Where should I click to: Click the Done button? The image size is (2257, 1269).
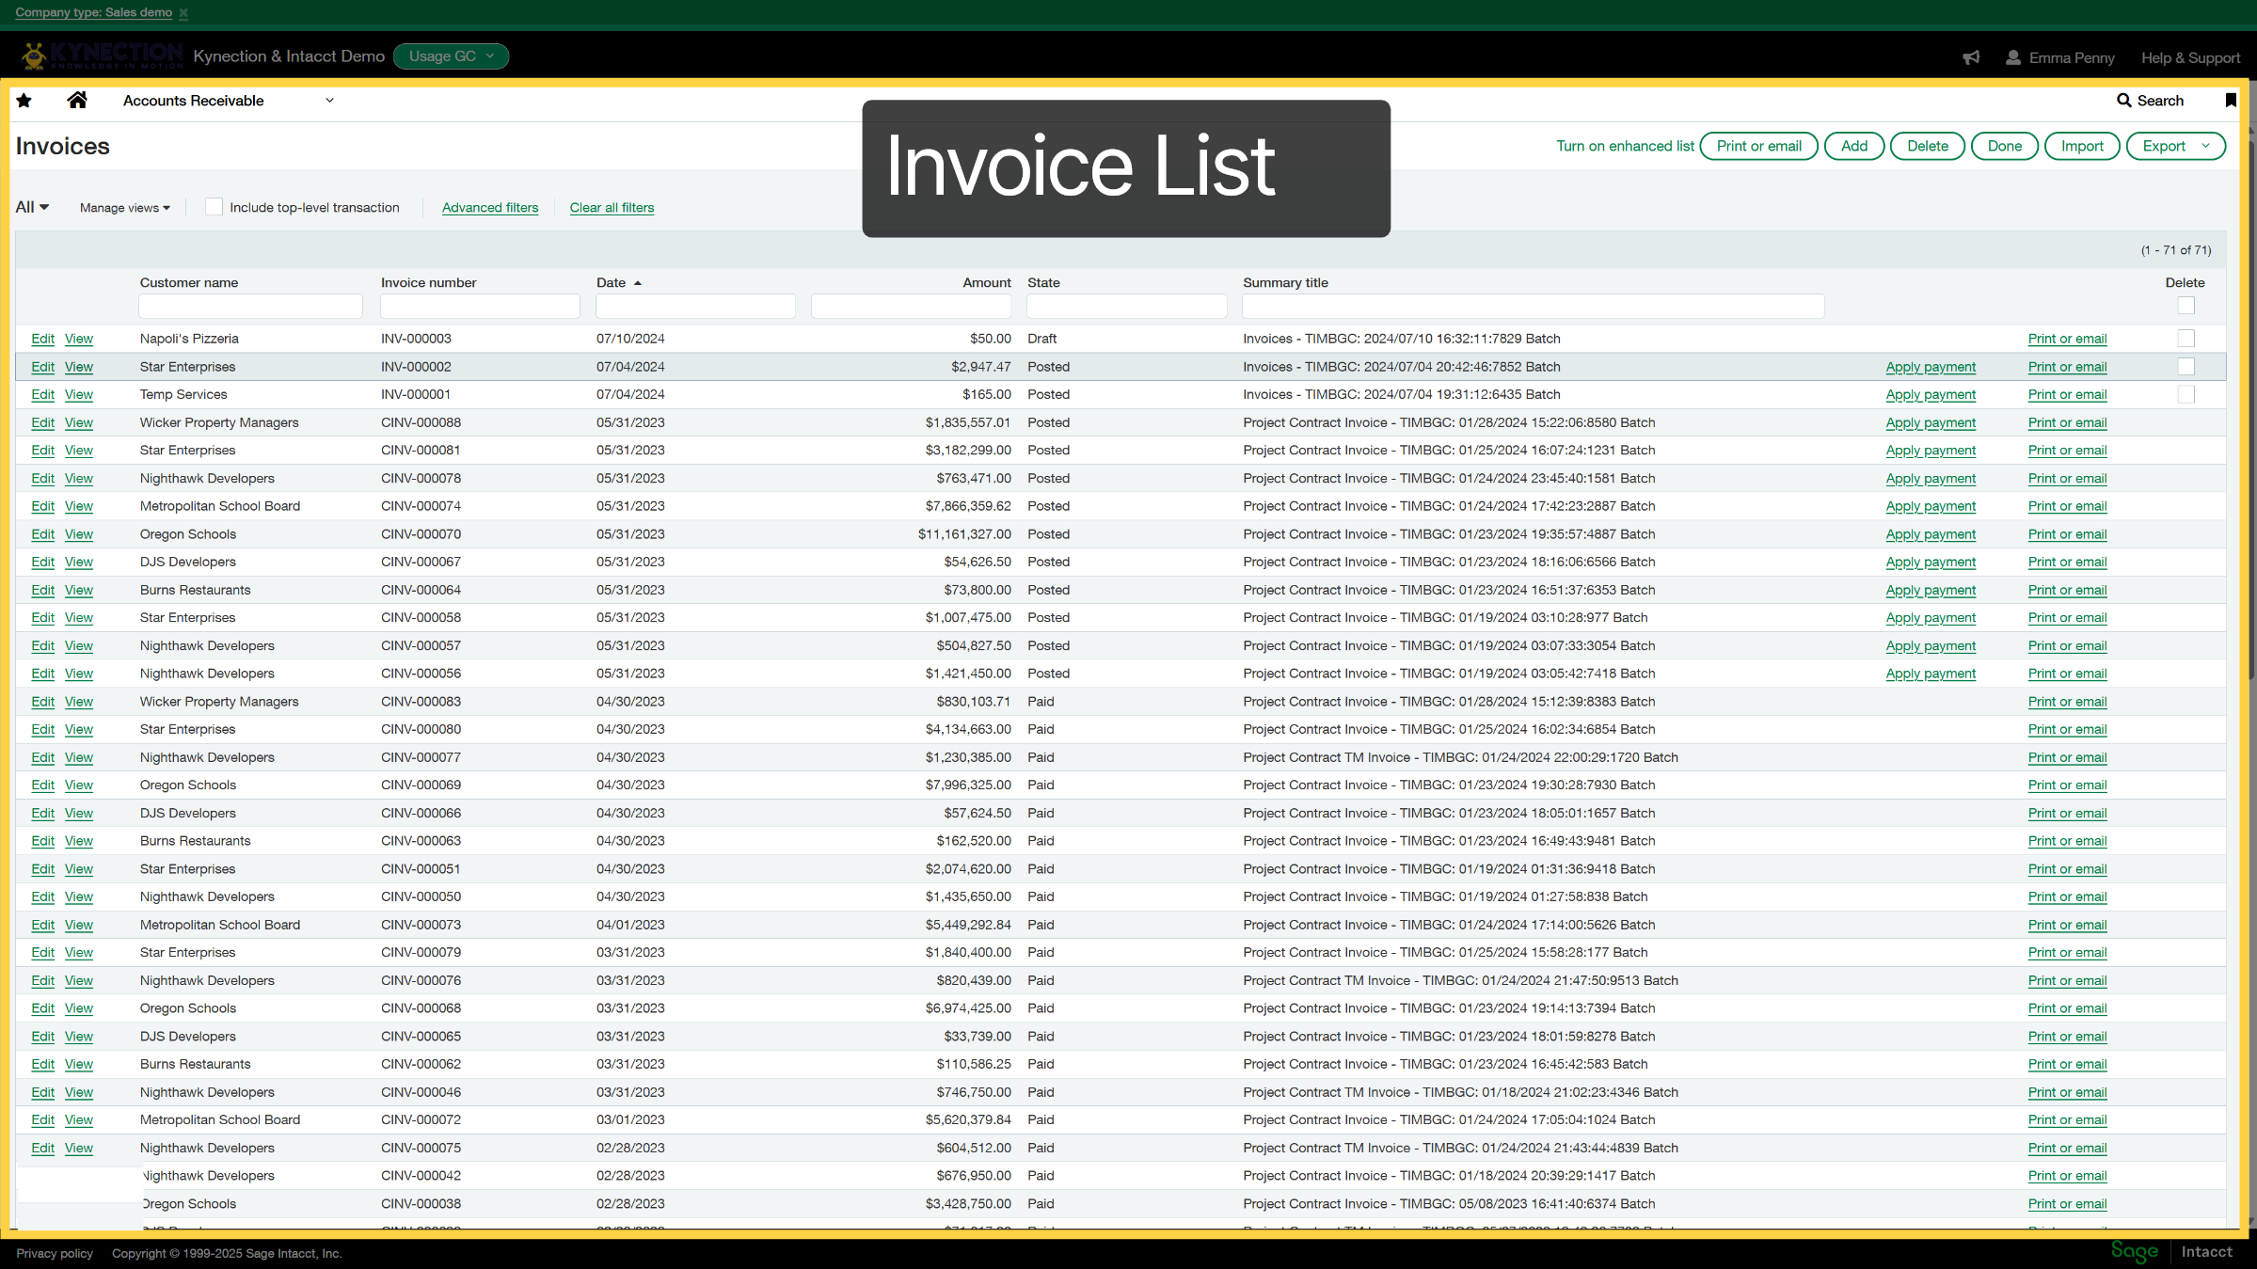2004,146
